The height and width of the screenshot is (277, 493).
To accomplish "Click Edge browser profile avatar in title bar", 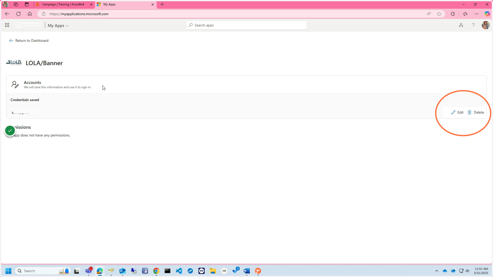I will point(5,5).
